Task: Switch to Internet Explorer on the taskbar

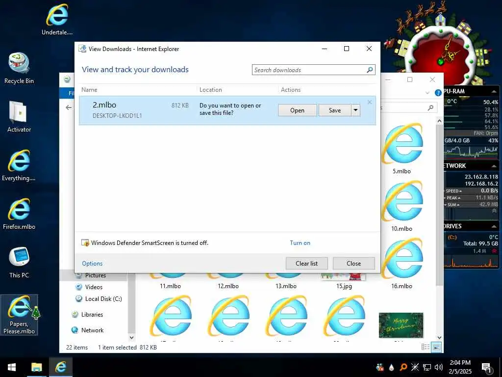Action: pyautogui.click(x=60, y=367)
